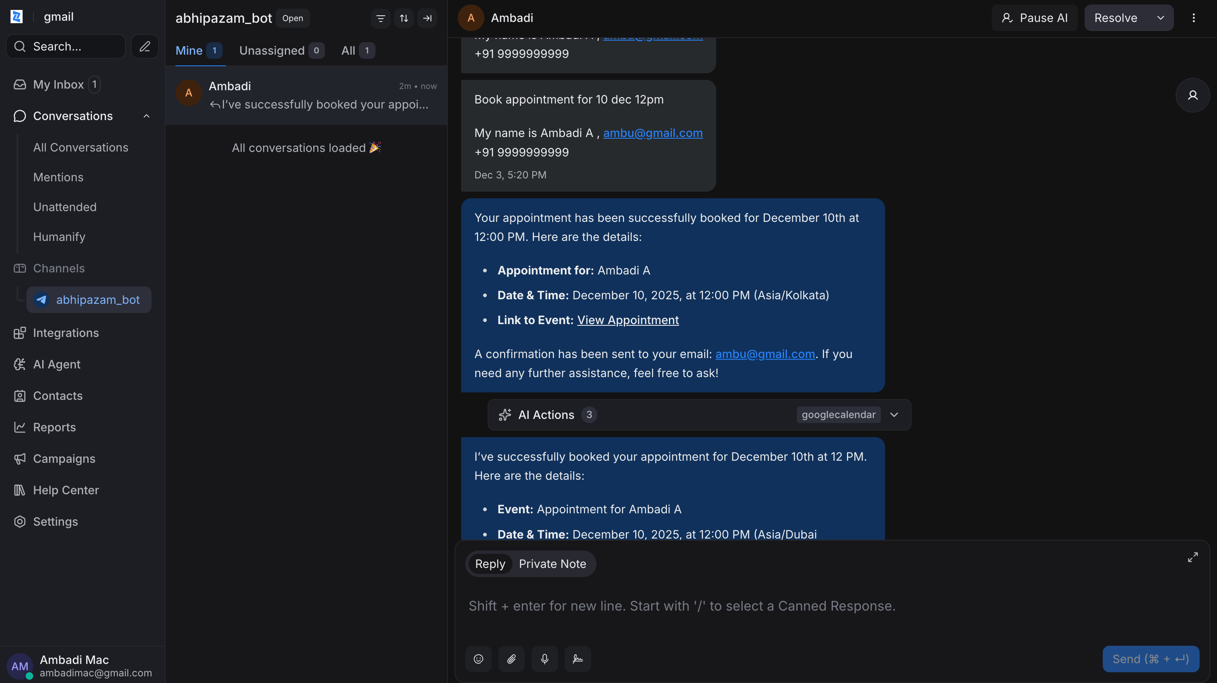Open the emoji picker in the reply box
Viewport: 1217px width, 683px height.
pos(478,659)
